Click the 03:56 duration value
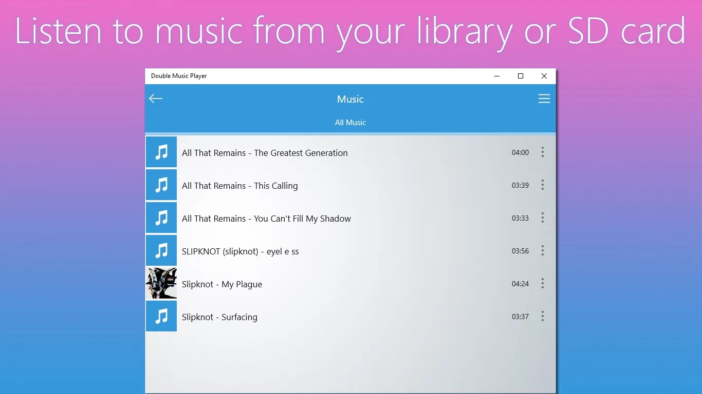The width and height of the screenshot is (702, 394). 520,251
